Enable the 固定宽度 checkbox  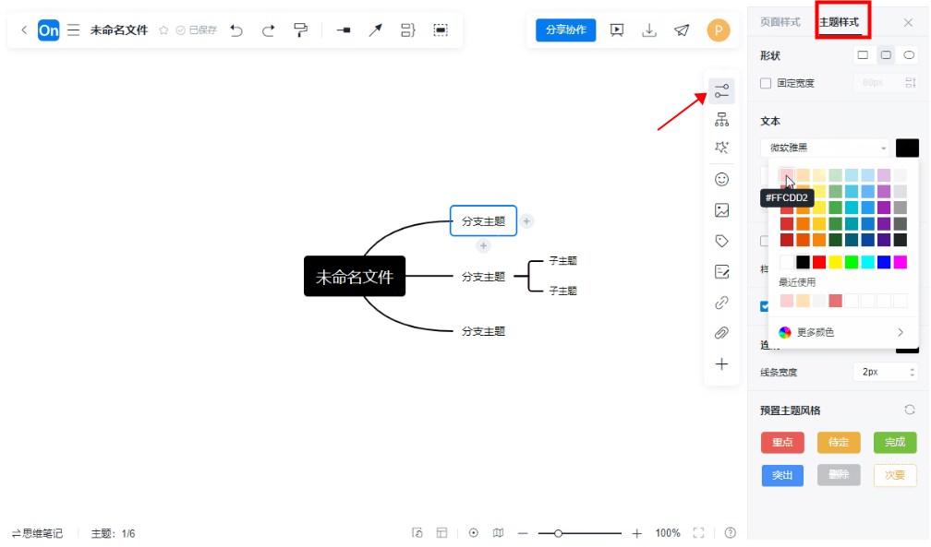(x=766, y=83)
